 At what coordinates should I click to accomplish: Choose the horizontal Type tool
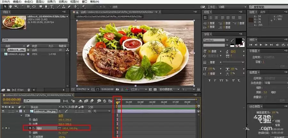52,7
